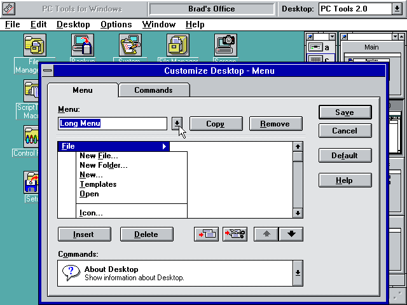Click the Remove button
This screenshot has width=407, height=305.
tap(275, 124)
